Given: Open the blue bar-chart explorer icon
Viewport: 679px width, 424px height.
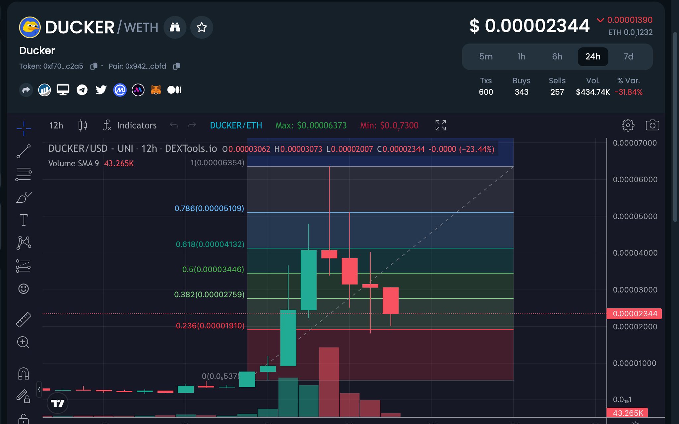Looking at the screenshot, I should tap(44, 90).
